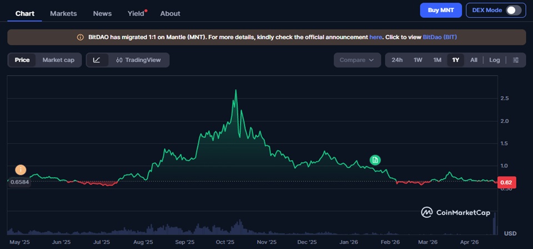Click the Aug '25 axis label
The height and width of the screenshot is (249, 533).
(143, 242)
